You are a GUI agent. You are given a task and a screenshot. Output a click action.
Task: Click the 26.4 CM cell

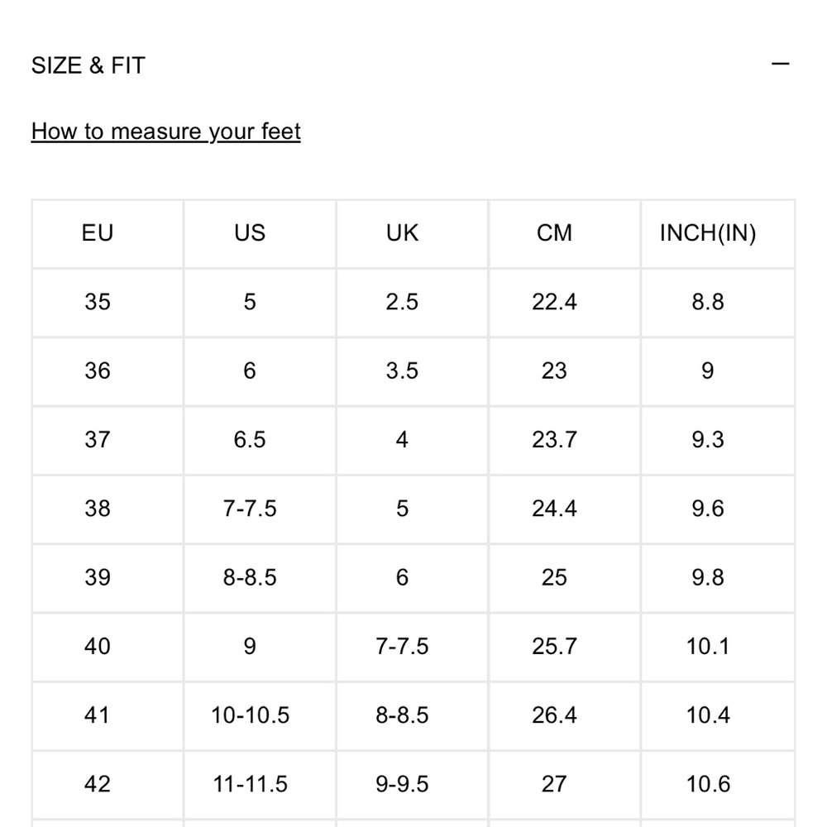point(554,715)
